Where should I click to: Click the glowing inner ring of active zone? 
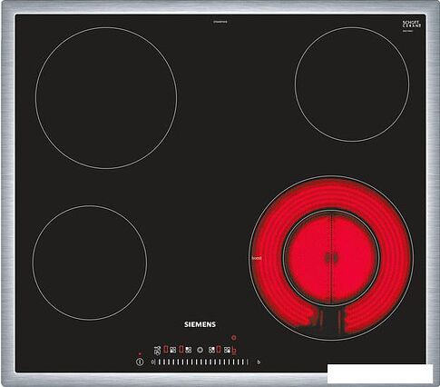(331, 258)
